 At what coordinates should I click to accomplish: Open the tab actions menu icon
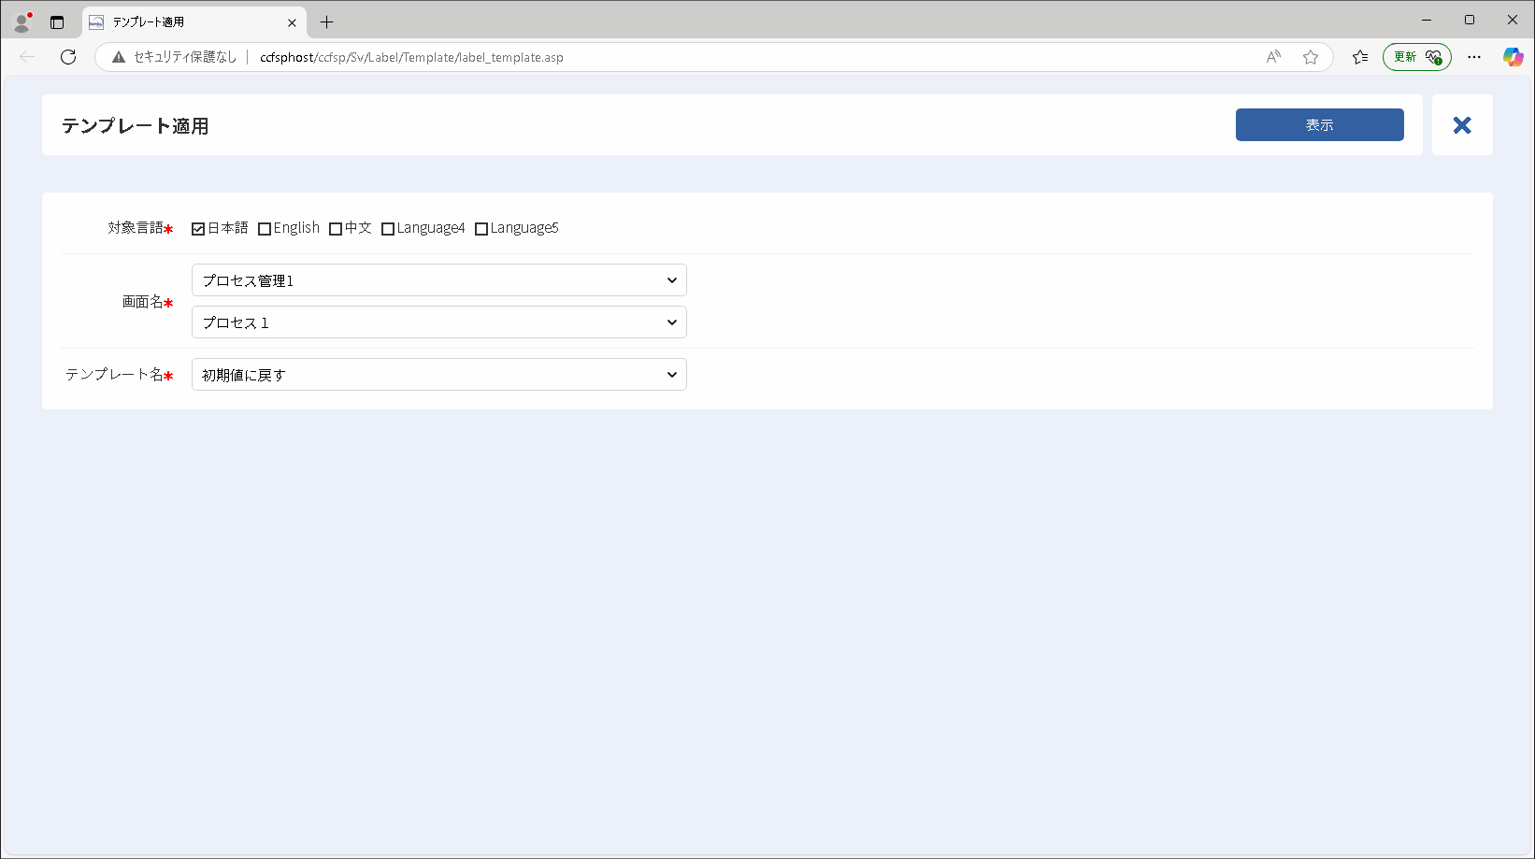(57, 21)
